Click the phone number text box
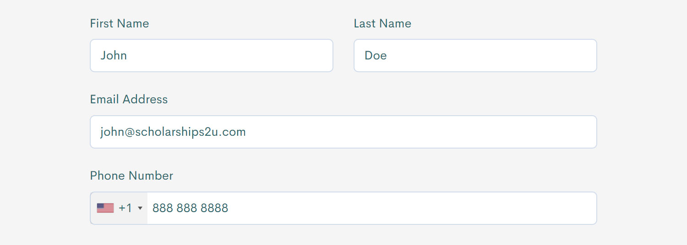The height and width of the screenshot is (245, 687). pyautogui.click(x=372, y=208)
